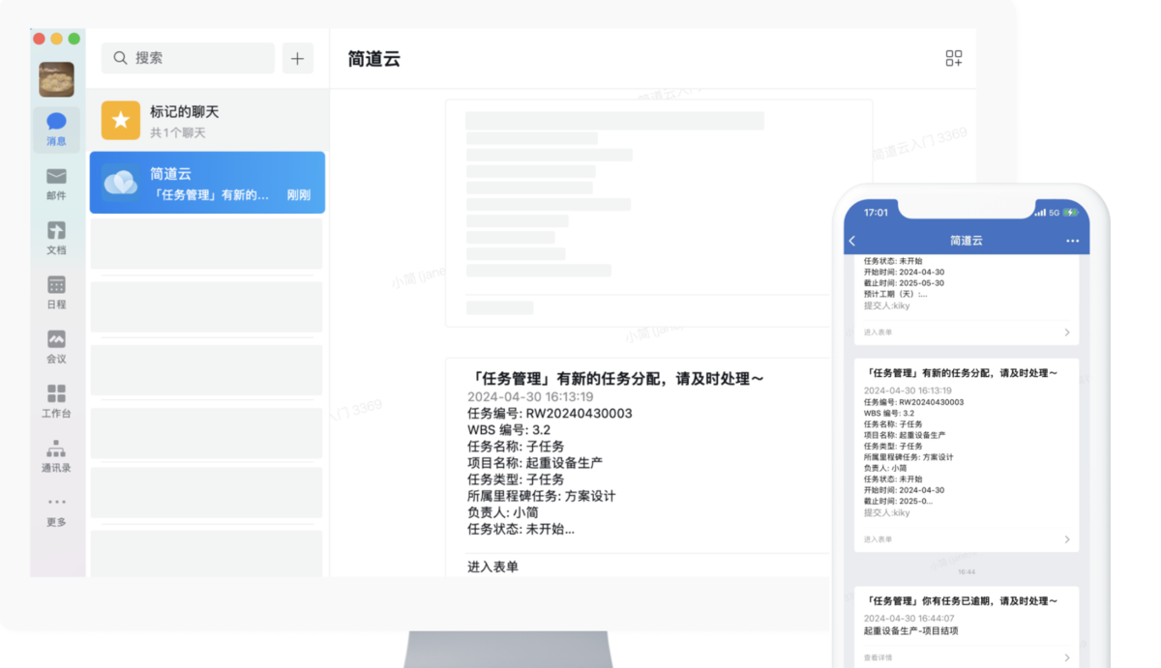Tap the phone message 你有任务已逾期 title

pyautogui.click(x=961, y=601)
